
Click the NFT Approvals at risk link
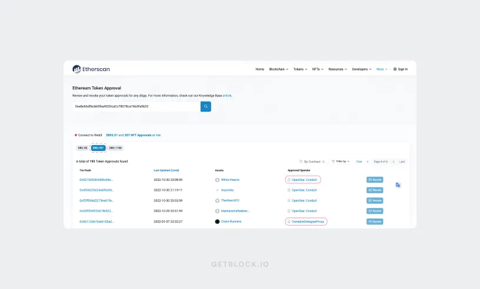[133, 135]
